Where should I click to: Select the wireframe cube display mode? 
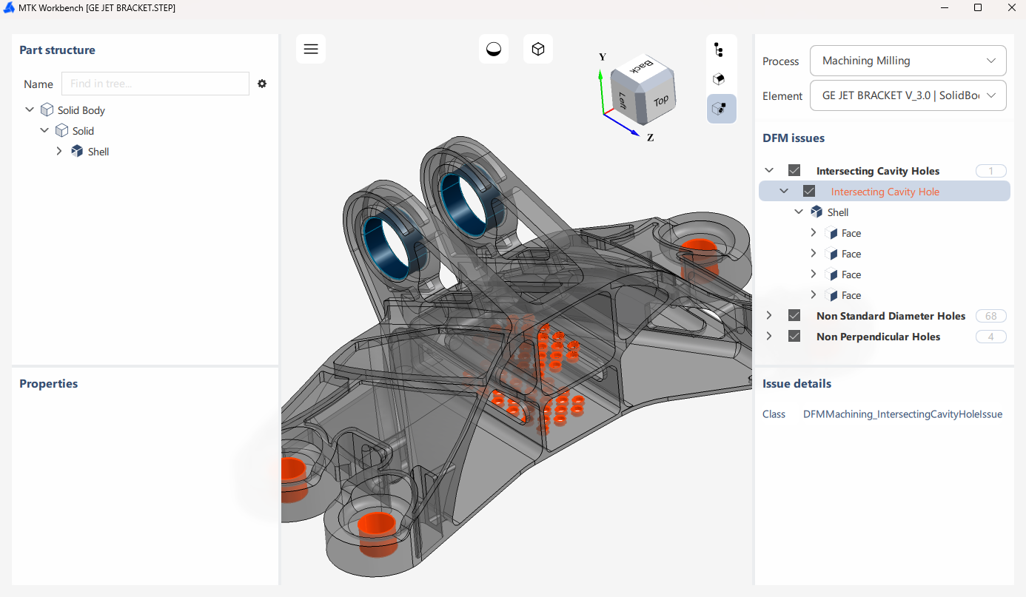(537, 48)
